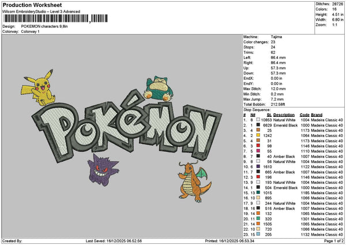Select stitch count 6629 in stop row 2
The height and width of the screenshot is (245, 346).
click(267, 125)
